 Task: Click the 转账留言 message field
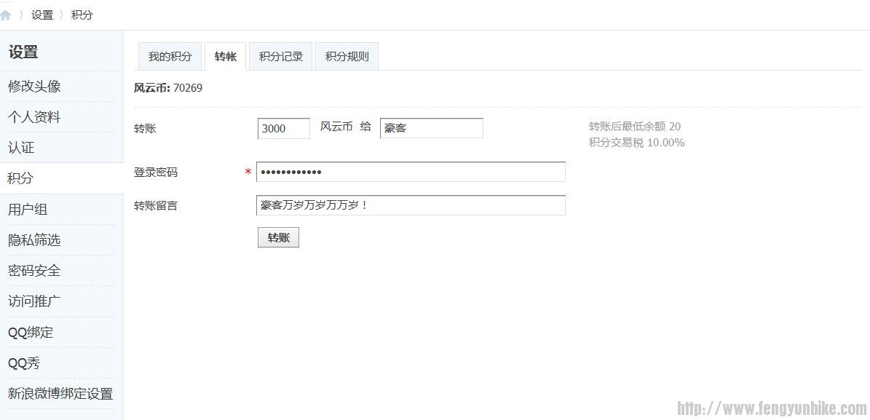coord(411,205)
